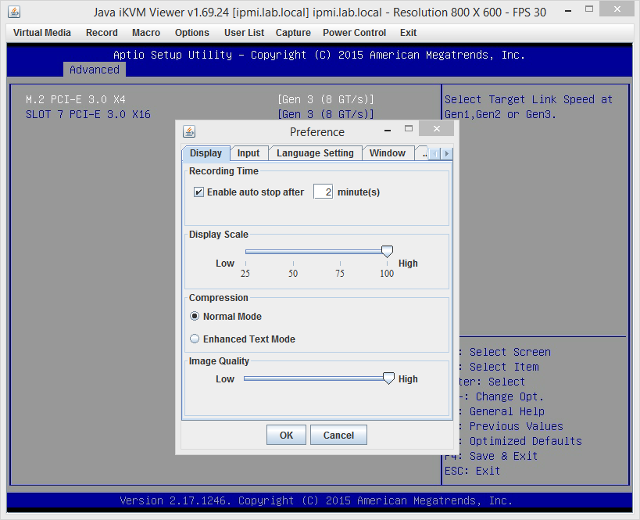
Task: Click the M.2 link speed value Gen 3
Action: (326, 99)
